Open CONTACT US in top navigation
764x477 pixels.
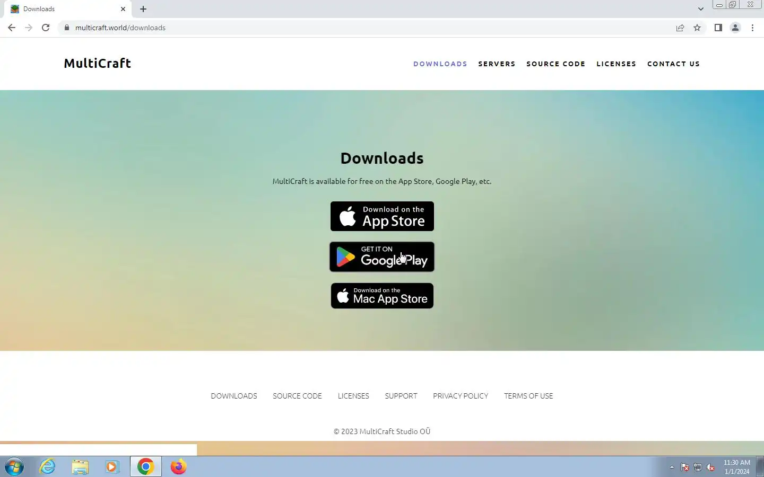673,64
